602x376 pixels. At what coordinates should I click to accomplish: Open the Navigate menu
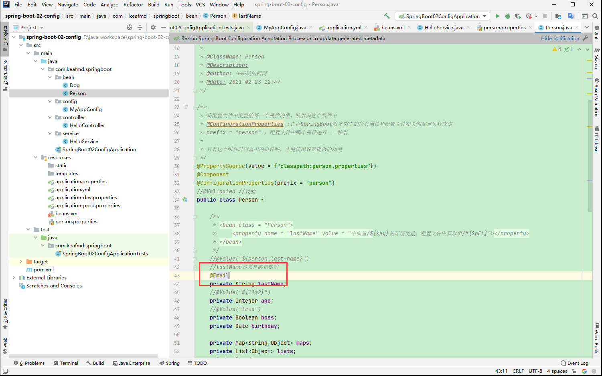pos(67,5)
